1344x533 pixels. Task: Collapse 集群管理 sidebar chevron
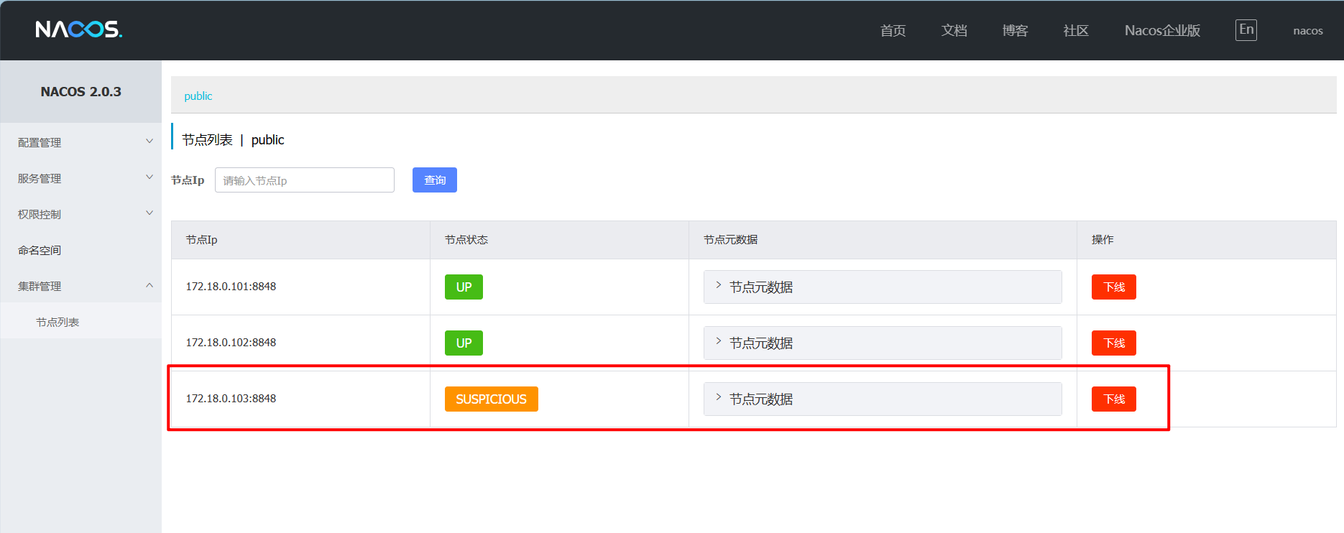click(149, 285)
